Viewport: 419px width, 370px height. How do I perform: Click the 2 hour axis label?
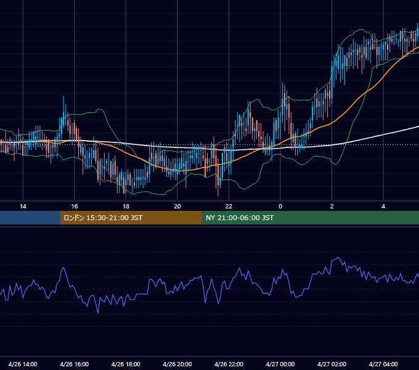(332, 207)
